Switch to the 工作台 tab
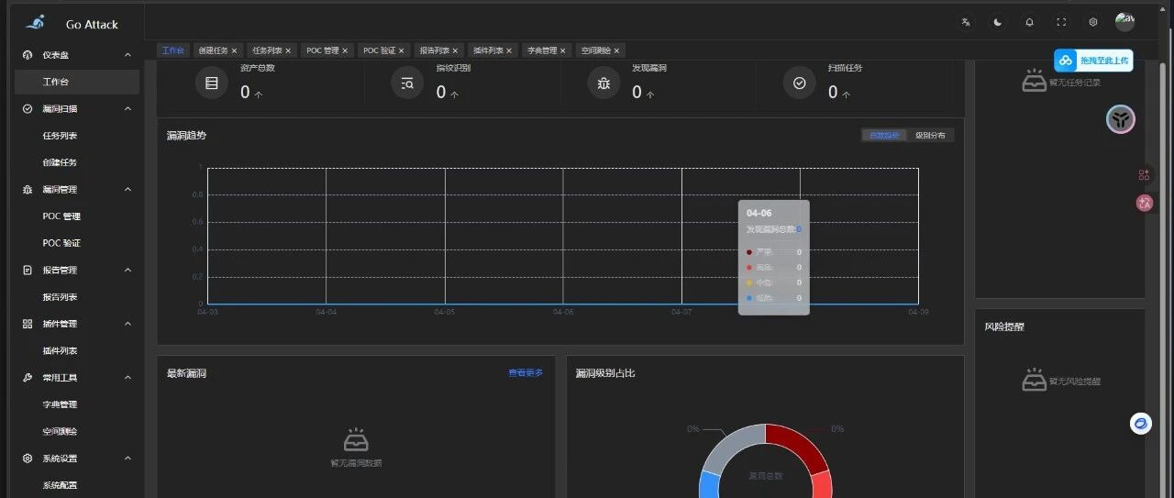The image size is (1174, 498). [x=172, y=50]
